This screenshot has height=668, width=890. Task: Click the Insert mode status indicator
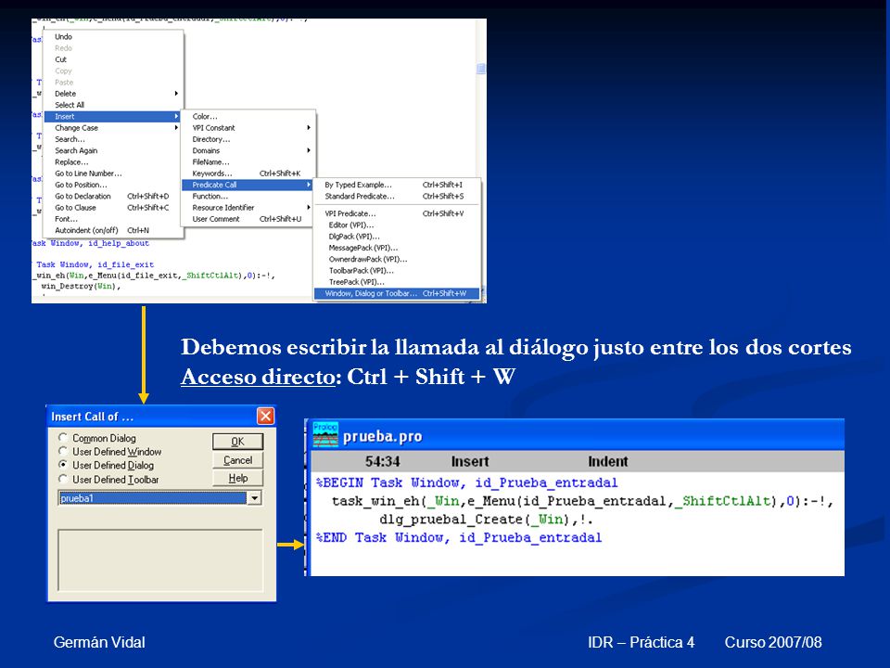click(470, 462)
